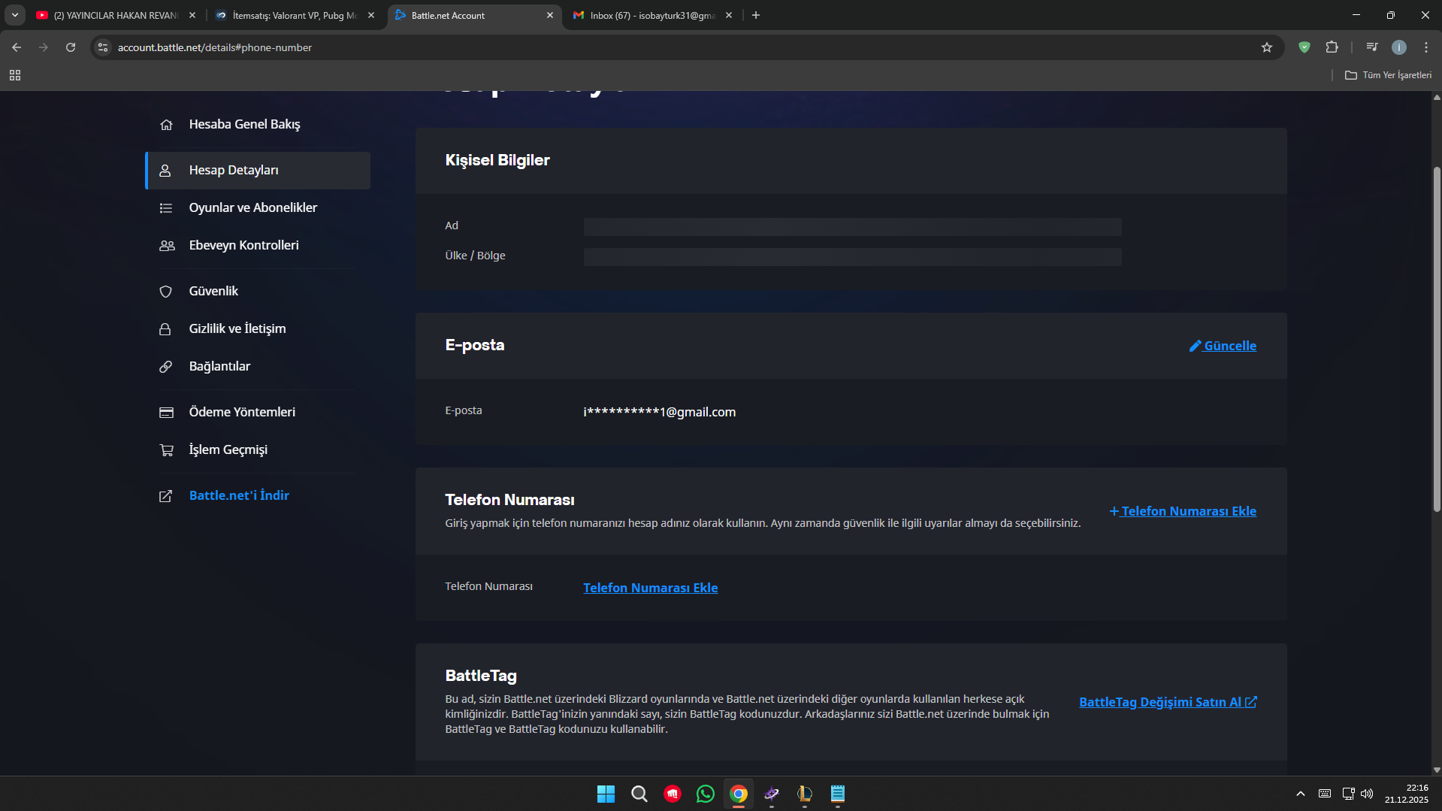
Task: Bookmark this page with the star icon
Action: [x=1267, y=47]
